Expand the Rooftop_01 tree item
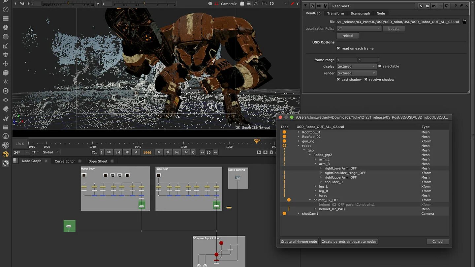This screenshot has height=267, width=475. [x=299, y=132]
